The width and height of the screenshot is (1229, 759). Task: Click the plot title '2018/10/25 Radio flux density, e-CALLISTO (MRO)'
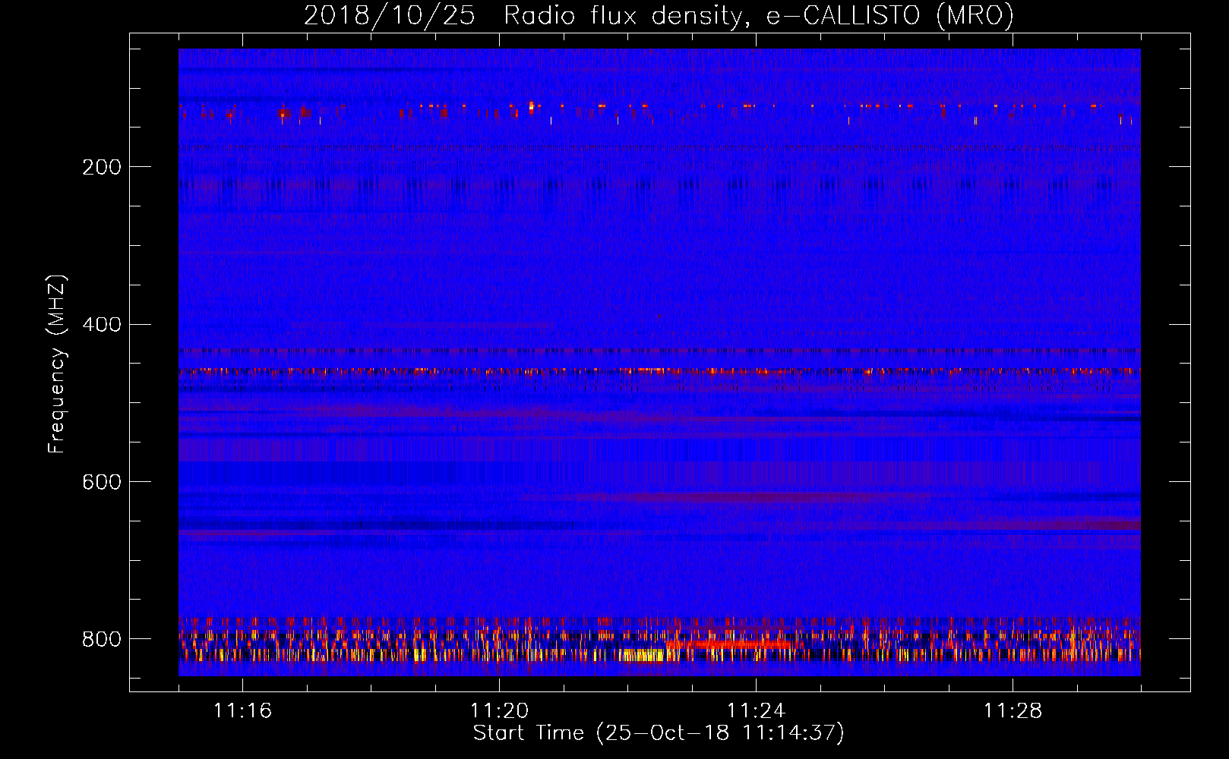click(x=659, y=15)
